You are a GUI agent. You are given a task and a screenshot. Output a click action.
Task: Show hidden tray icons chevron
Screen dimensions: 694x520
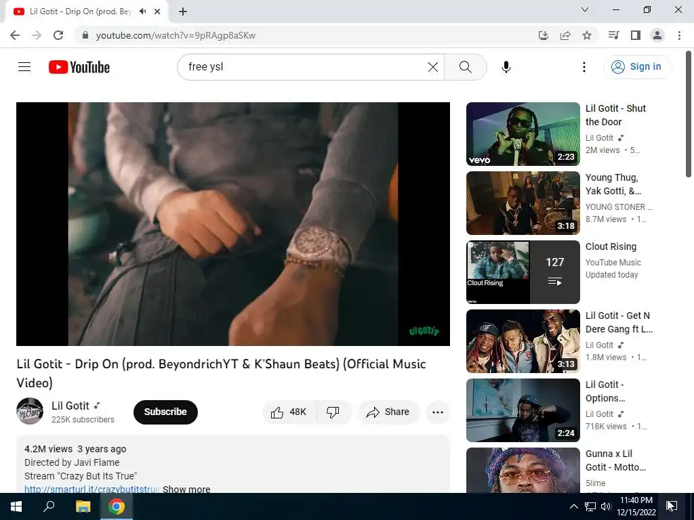coord(573,506)
